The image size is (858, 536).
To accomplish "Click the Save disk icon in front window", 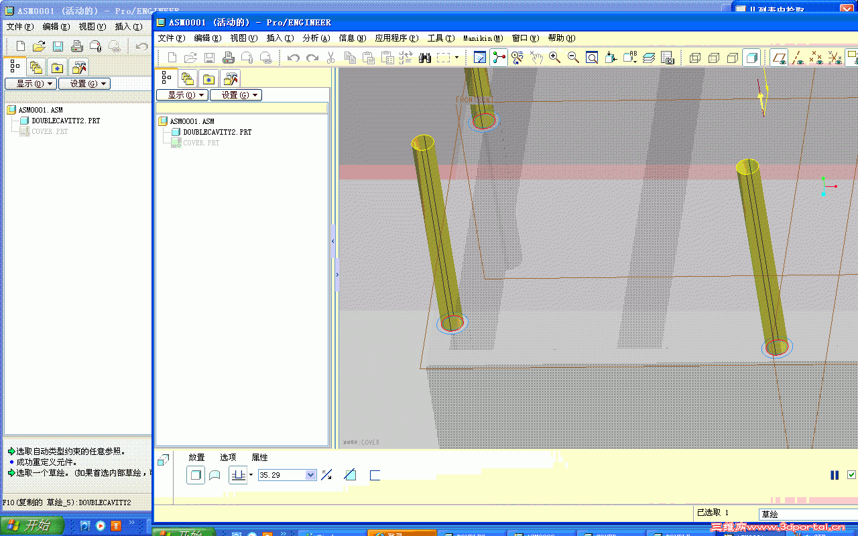I will [210, 58].
